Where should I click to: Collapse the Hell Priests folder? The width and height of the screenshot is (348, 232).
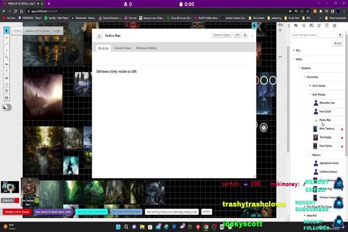coord(310,95)
